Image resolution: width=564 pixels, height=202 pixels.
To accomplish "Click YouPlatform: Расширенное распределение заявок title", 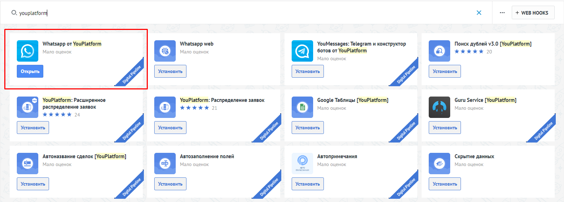I will pyautogui.click(x=74, y=103).
